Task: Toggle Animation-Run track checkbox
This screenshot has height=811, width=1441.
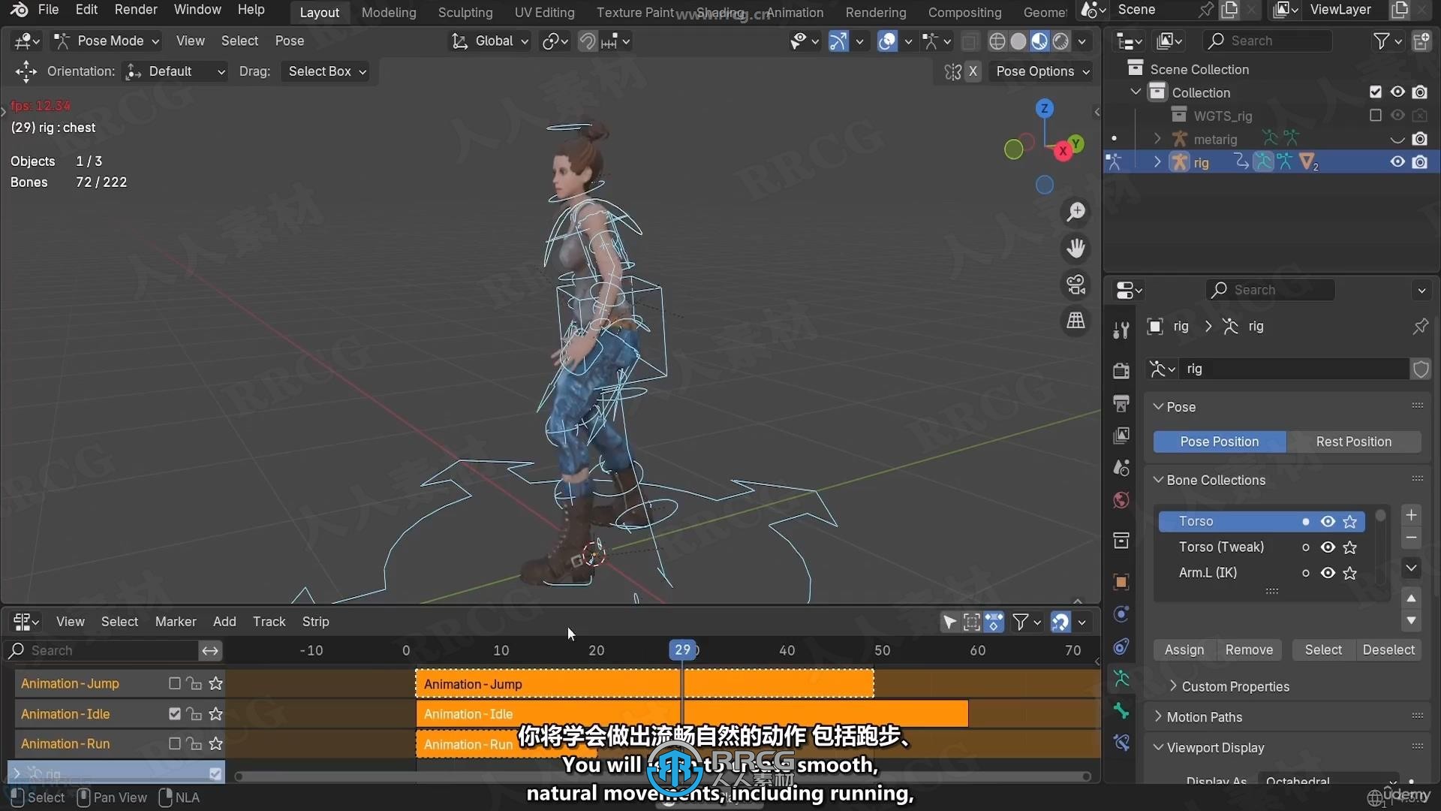Action: pyautogui.click(x=174, y=743)
